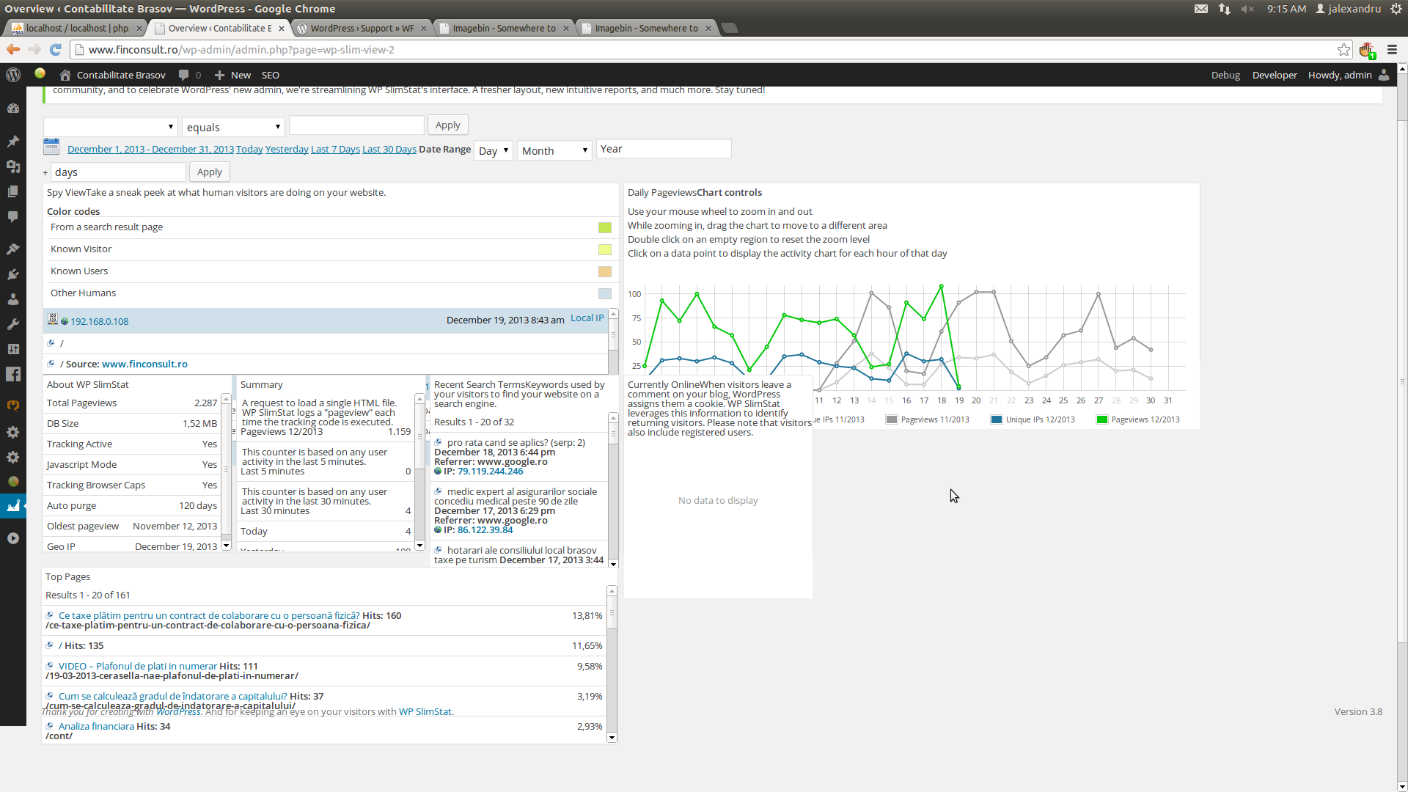The height and width of the screenshot is (792, 1408).
Task: Click the green yellow ball icon in admin bar
Action: click(40, 73)
